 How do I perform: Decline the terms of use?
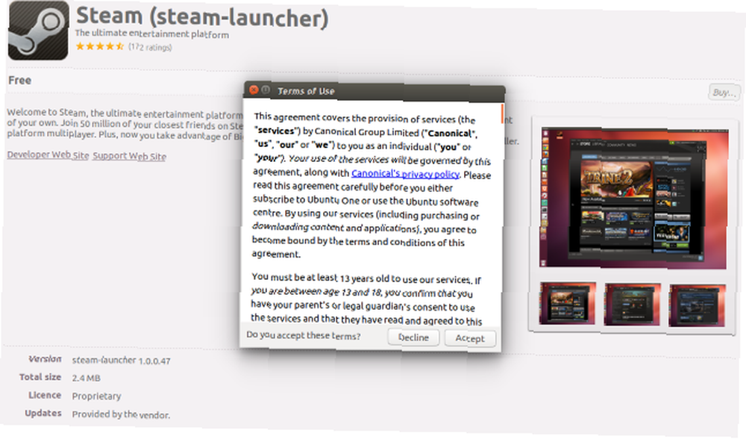point(413,337)
